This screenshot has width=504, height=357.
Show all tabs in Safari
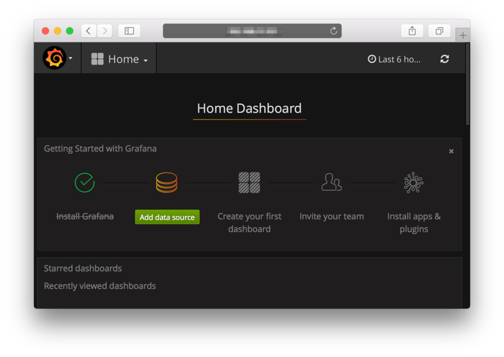[x=440, y=31]
